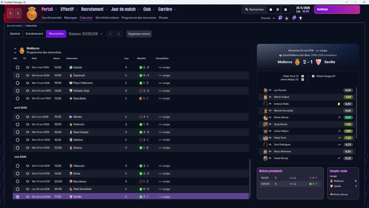Go back with the left arrow button
The image size is (369, 208).
pos(11,13)
